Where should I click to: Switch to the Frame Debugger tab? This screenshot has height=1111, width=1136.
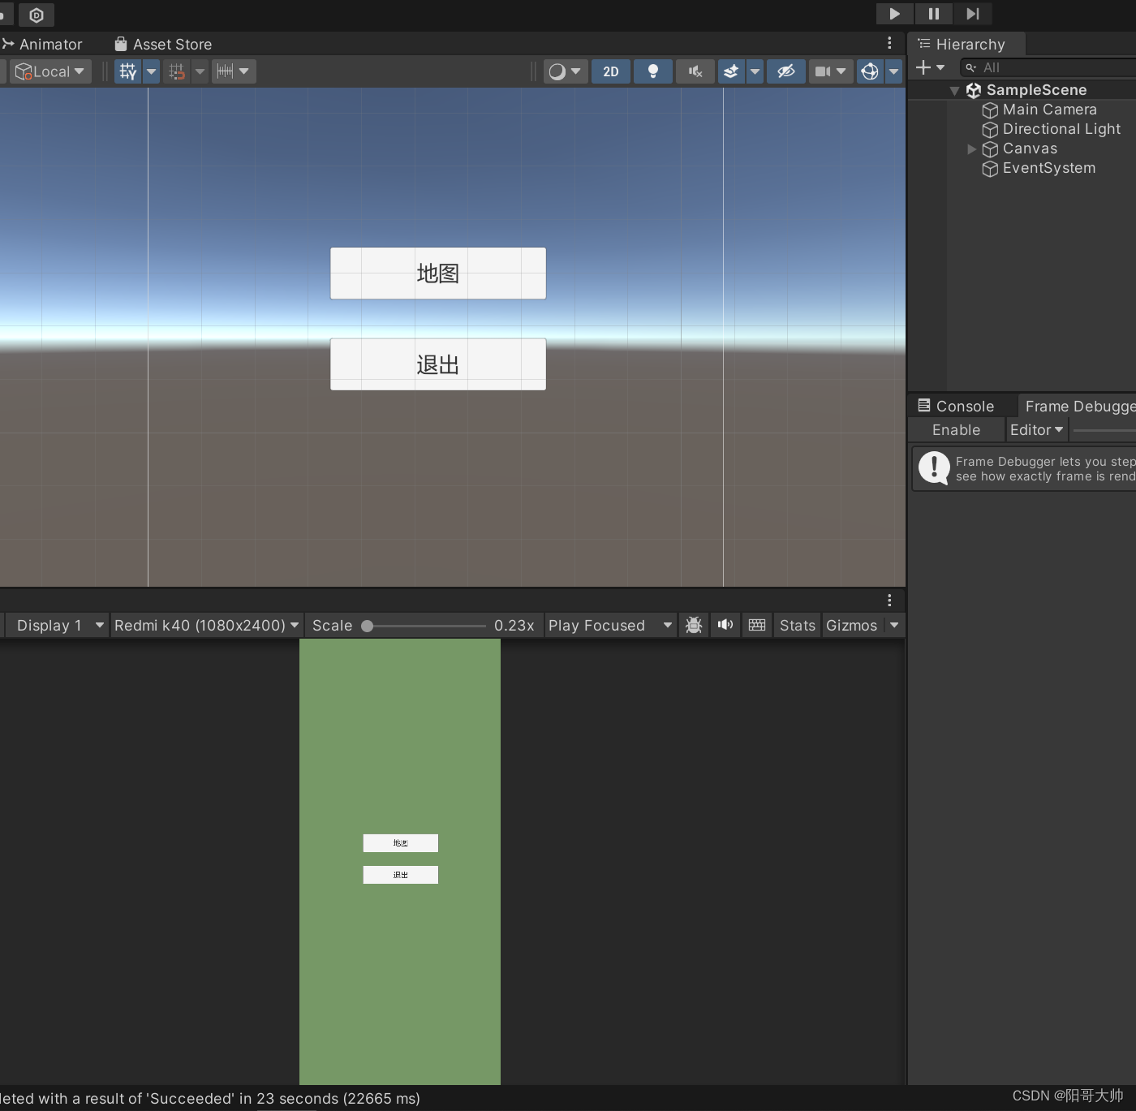1079,406
